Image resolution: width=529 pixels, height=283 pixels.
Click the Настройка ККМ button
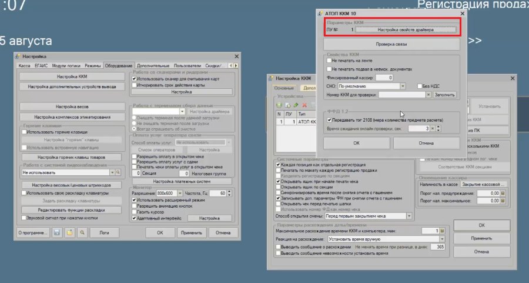pyautogui.click(x=72, y=76)
